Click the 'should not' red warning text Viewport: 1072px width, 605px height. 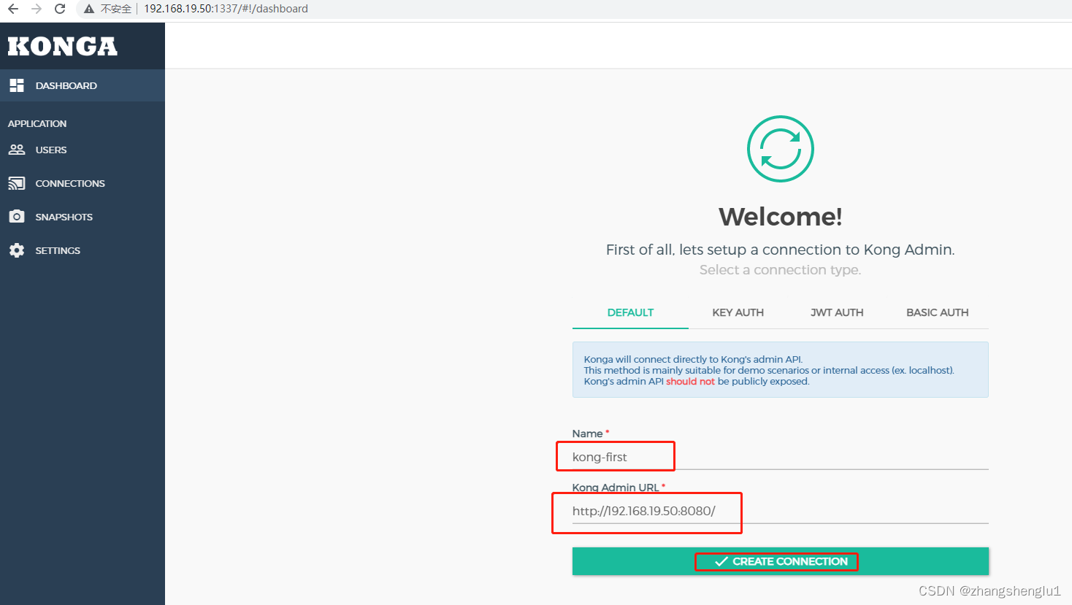(690, 382)
